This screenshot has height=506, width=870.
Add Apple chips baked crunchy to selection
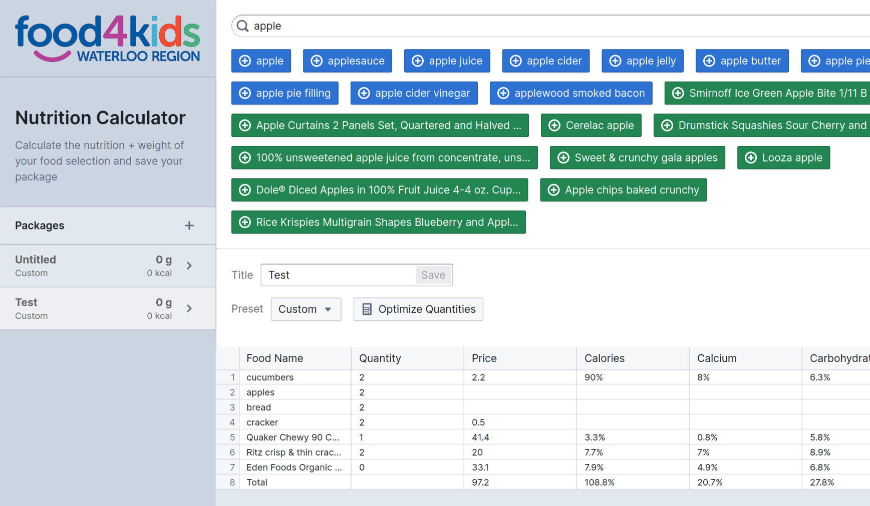coord(624,190)
